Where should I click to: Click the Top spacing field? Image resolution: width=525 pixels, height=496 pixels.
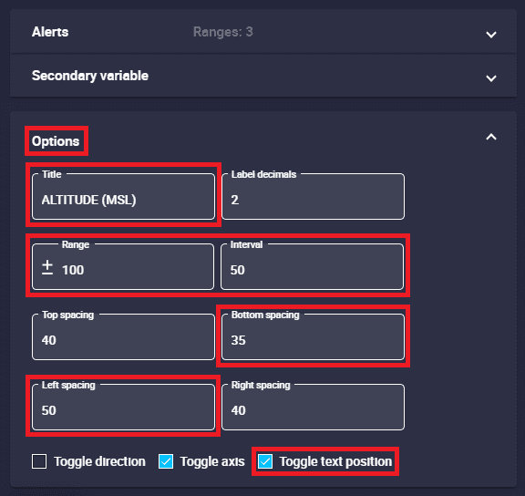coord(123,337)
